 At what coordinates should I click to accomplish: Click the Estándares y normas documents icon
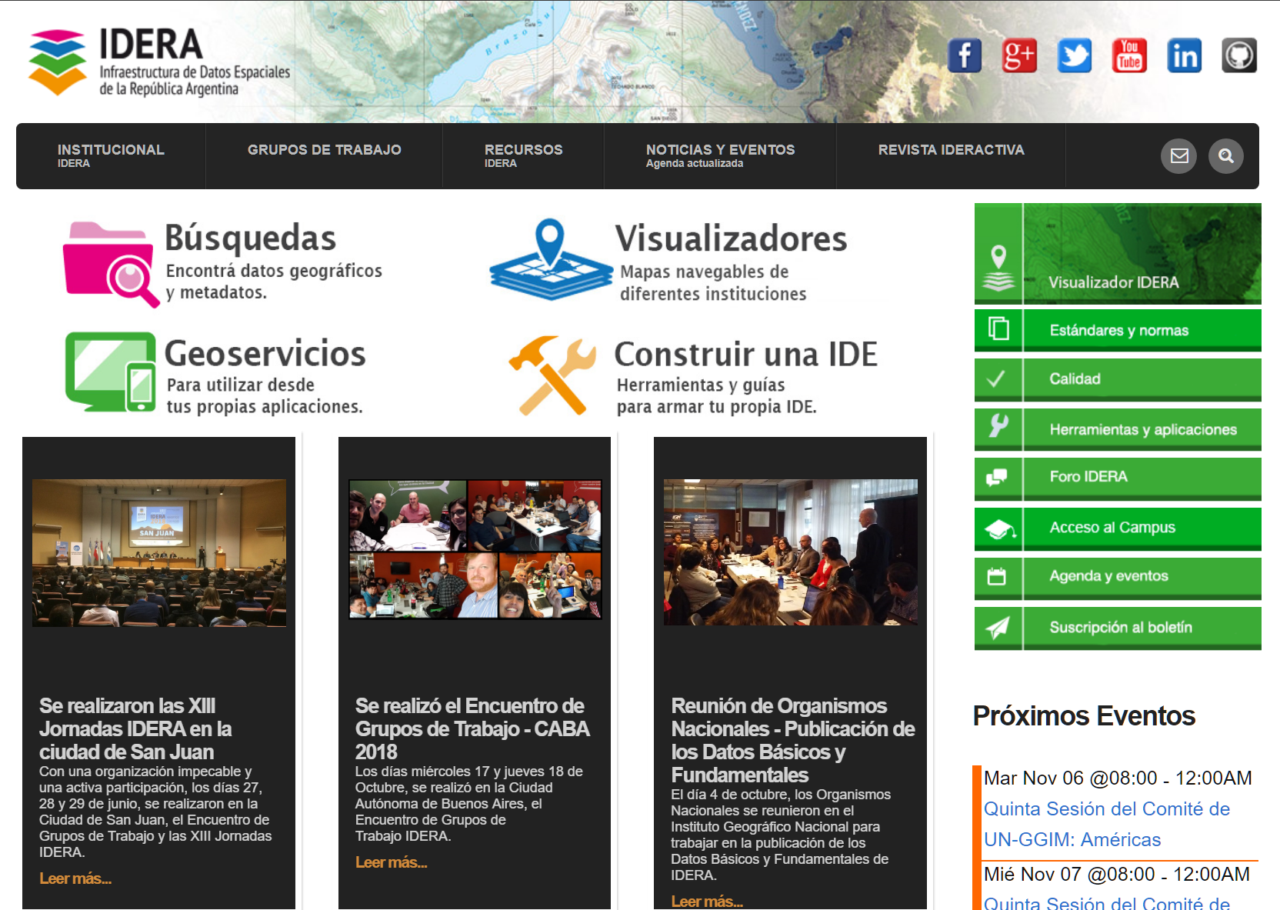tap(998, 330)
